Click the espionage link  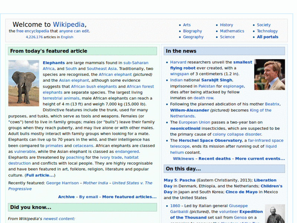tap(234, 86)
